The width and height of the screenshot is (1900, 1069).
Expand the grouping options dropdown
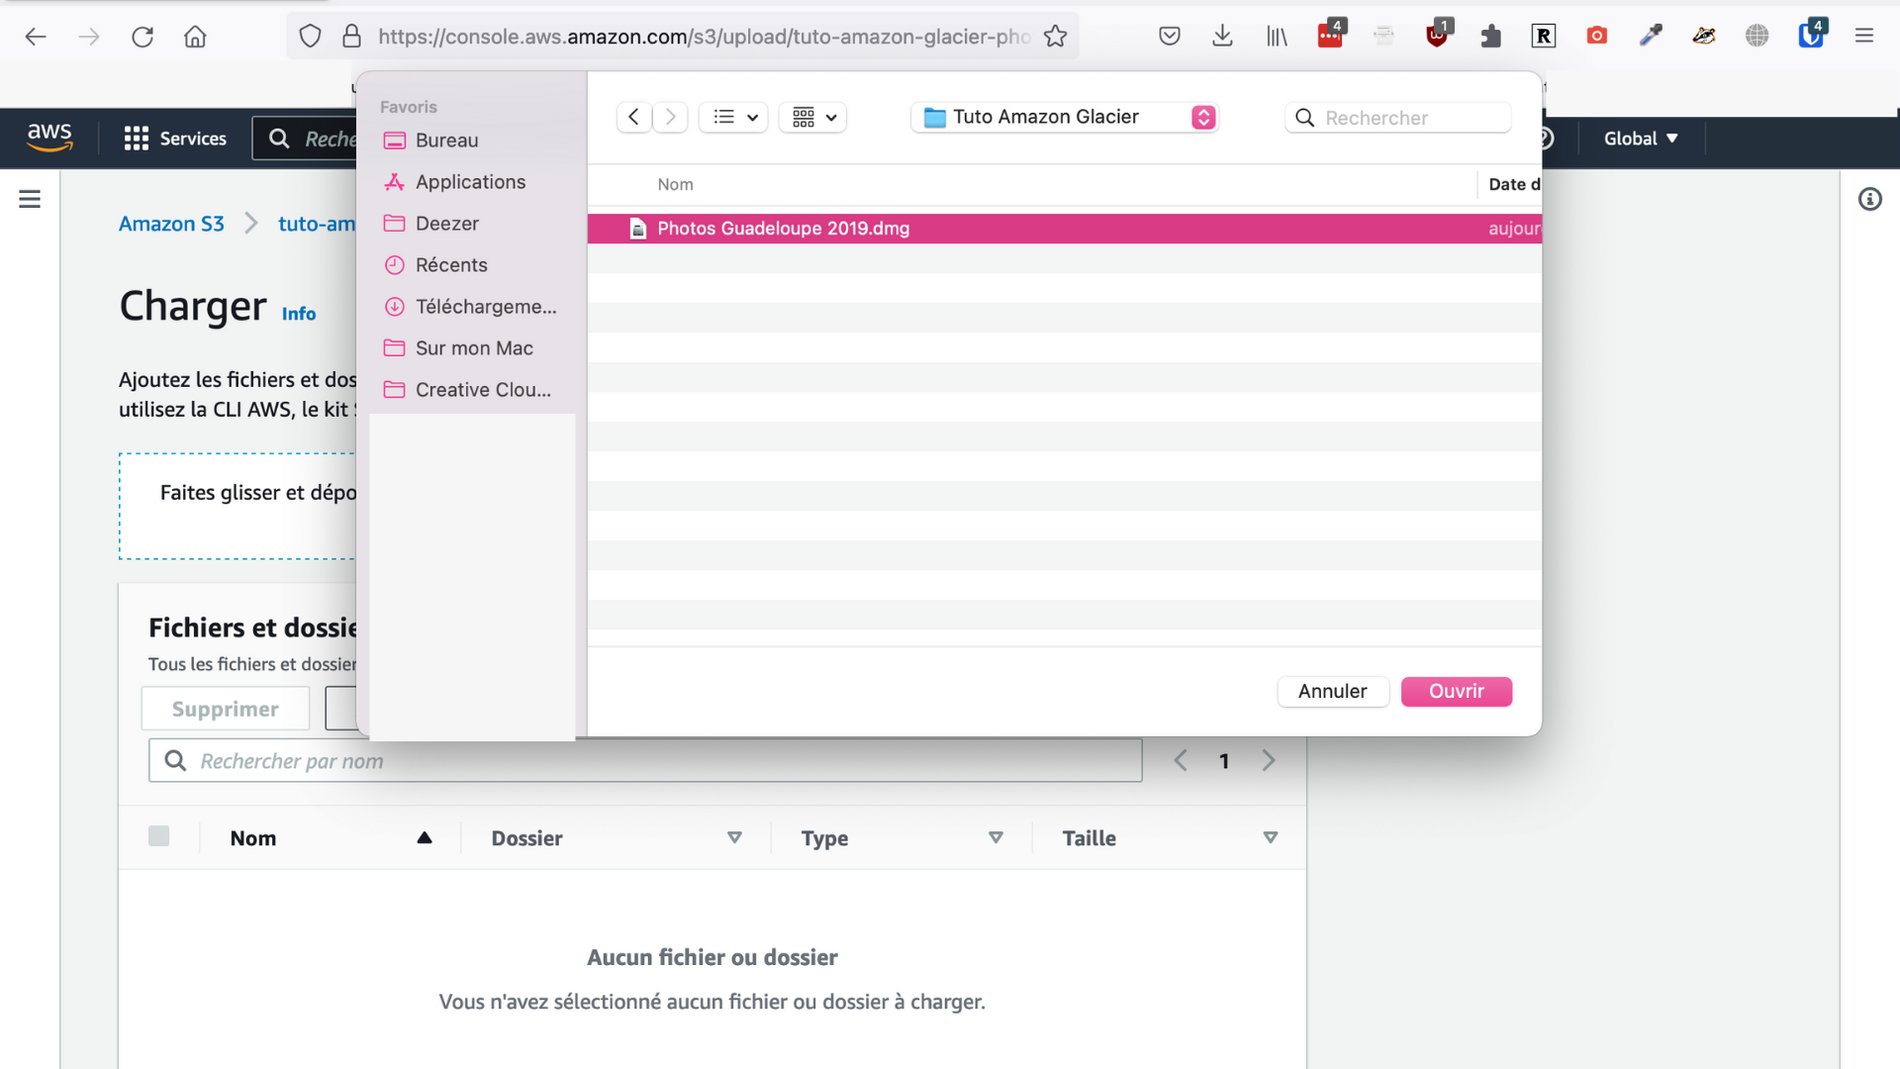(813, 117)
